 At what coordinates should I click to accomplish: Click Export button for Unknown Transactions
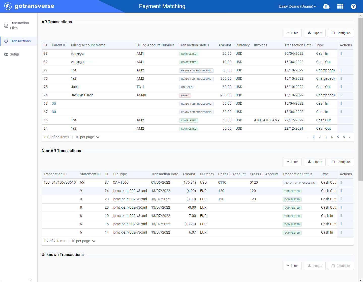(315, 266)
